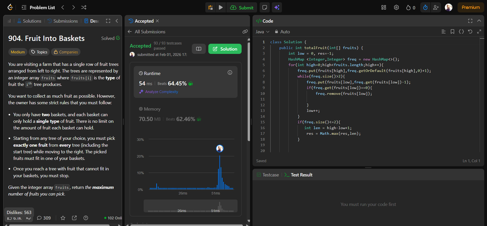Go to the next problem arrow

(73, 7)
